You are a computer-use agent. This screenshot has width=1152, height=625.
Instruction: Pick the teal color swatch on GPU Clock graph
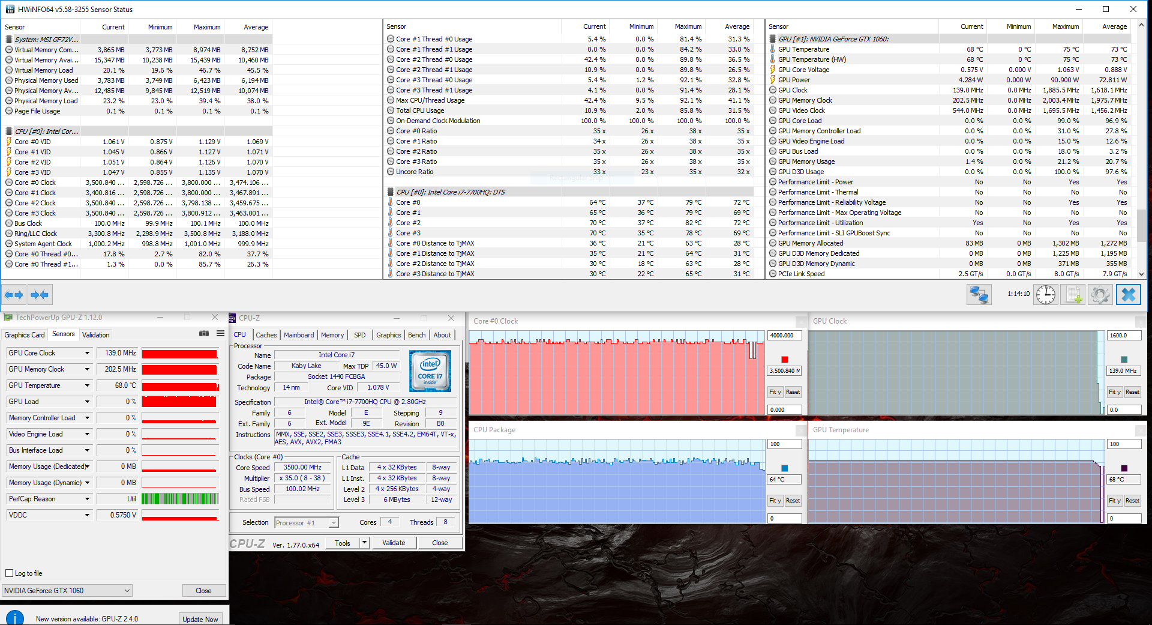click(1124, 359)
